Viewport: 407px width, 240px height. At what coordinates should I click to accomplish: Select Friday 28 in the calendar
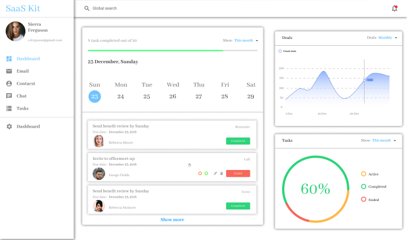[225, 97]
